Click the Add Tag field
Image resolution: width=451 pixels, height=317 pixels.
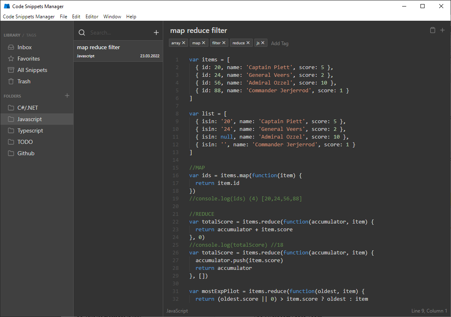coord(280,43)
